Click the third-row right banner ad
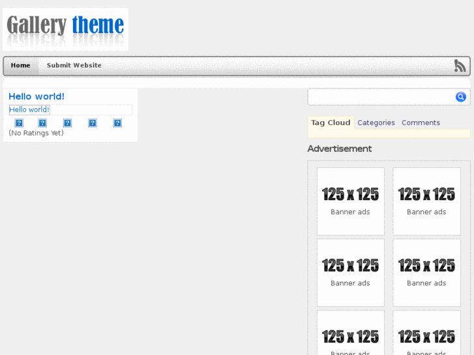Screen dimensions: 474x355 coord(426,333)
